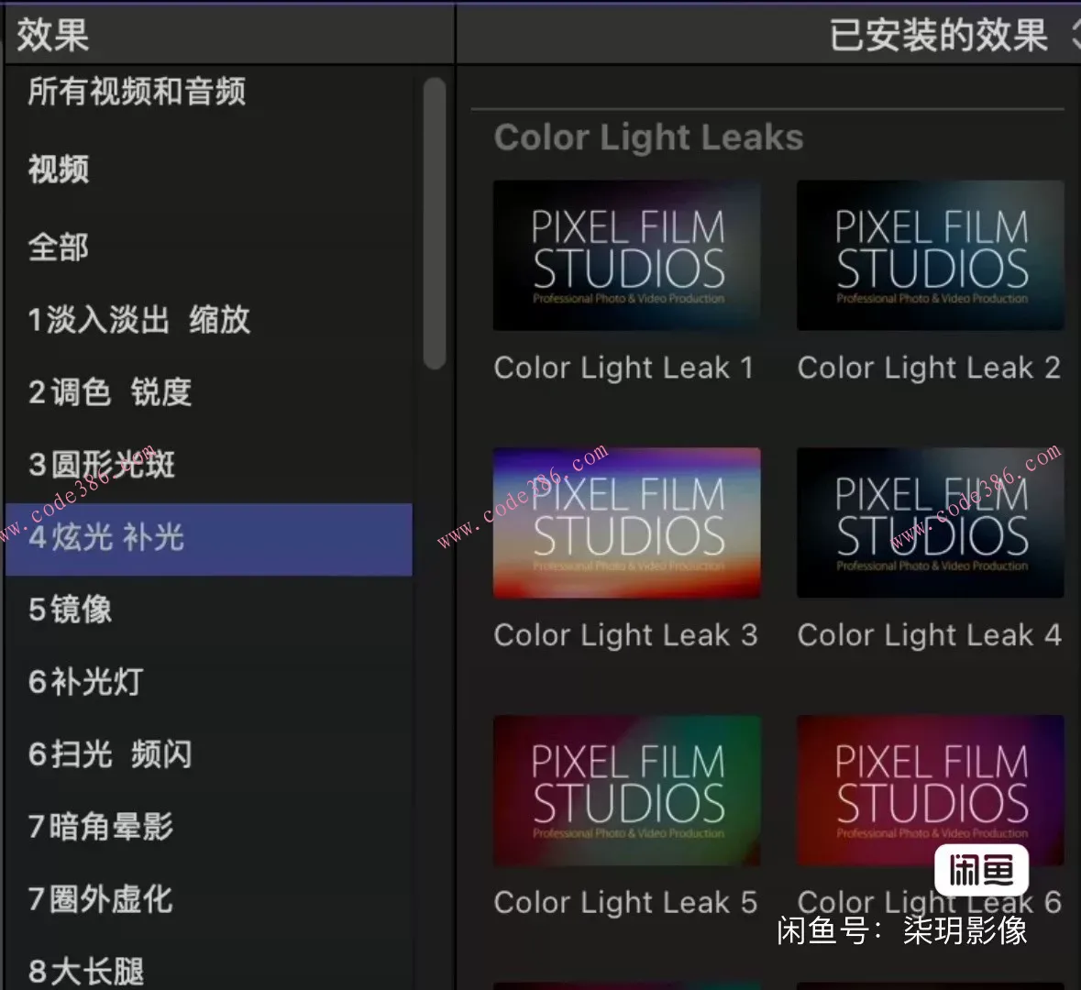Viewport: 1081px width, 990px height.
Task: Select the 3圆形光斑 category
Action: 101,466
